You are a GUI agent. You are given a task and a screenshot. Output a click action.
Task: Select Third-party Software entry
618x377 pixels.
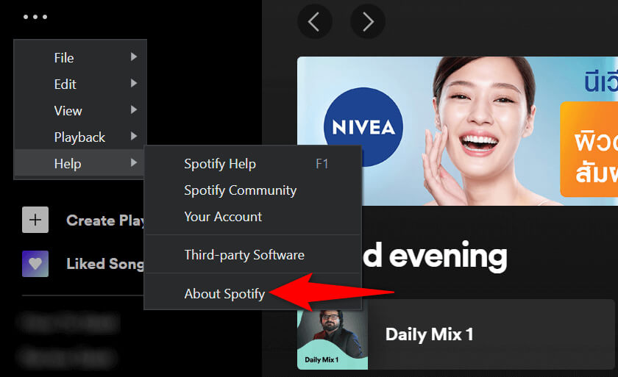click(x=252, y=254)
